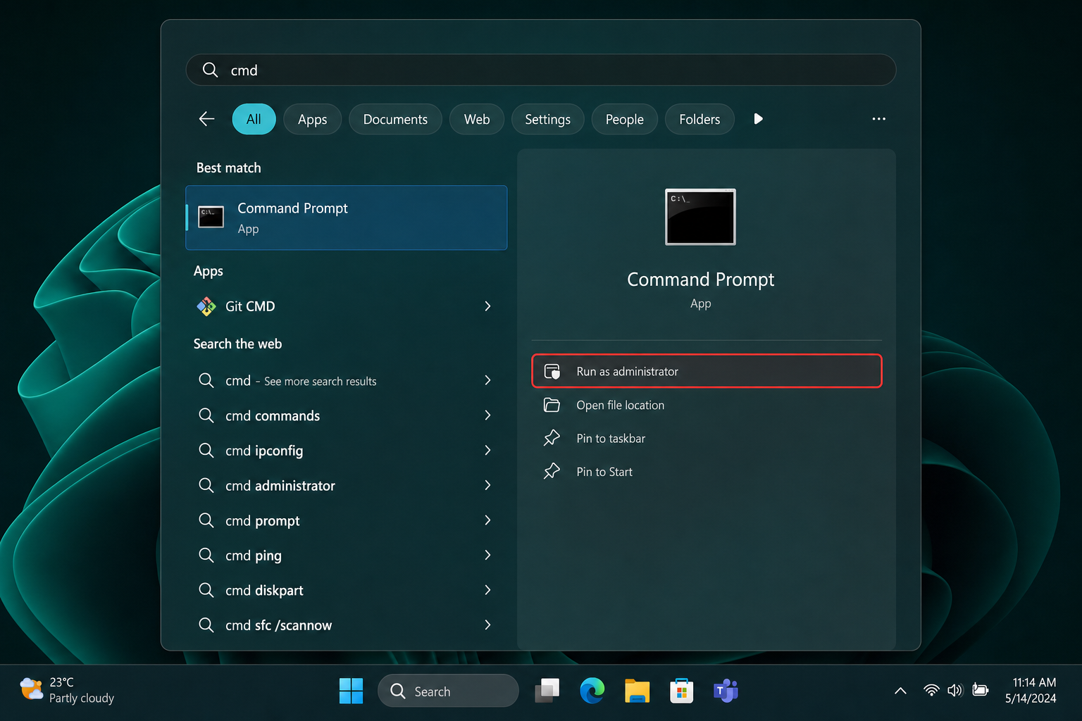The image size is (1082, 721).
Task: Open the clock showing 11:14 AM
Action: coord(1031,690)
